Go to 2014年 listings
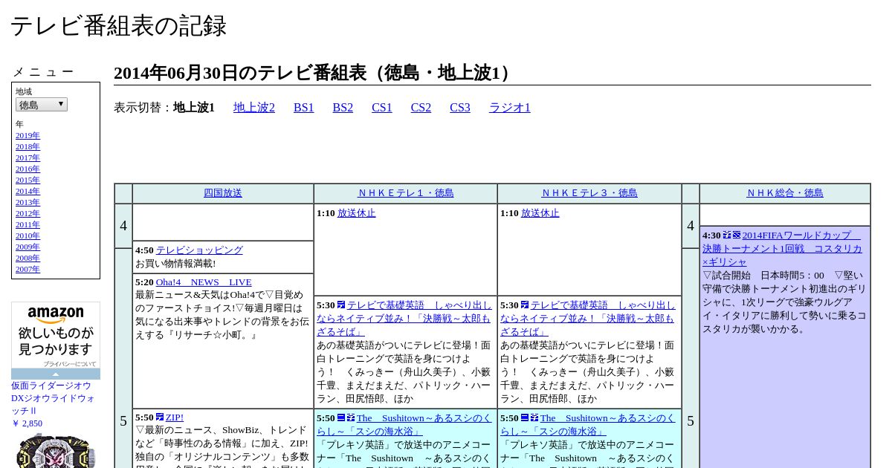Screen dimensions: 892x468 click(28, 192)
